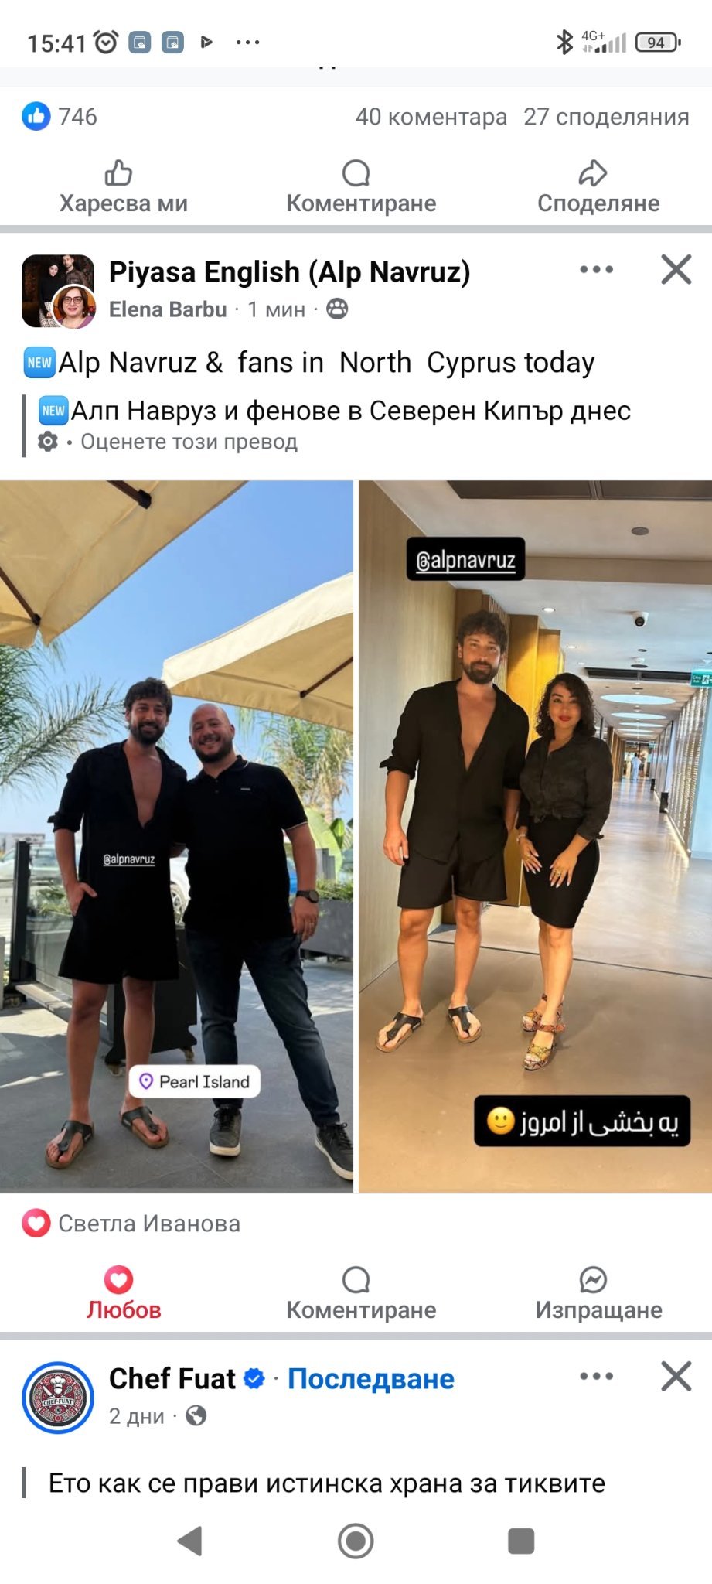This screenshot has height=1584, width=712.
Task: Open Elena Barbu's profile link
Action: 168,309
